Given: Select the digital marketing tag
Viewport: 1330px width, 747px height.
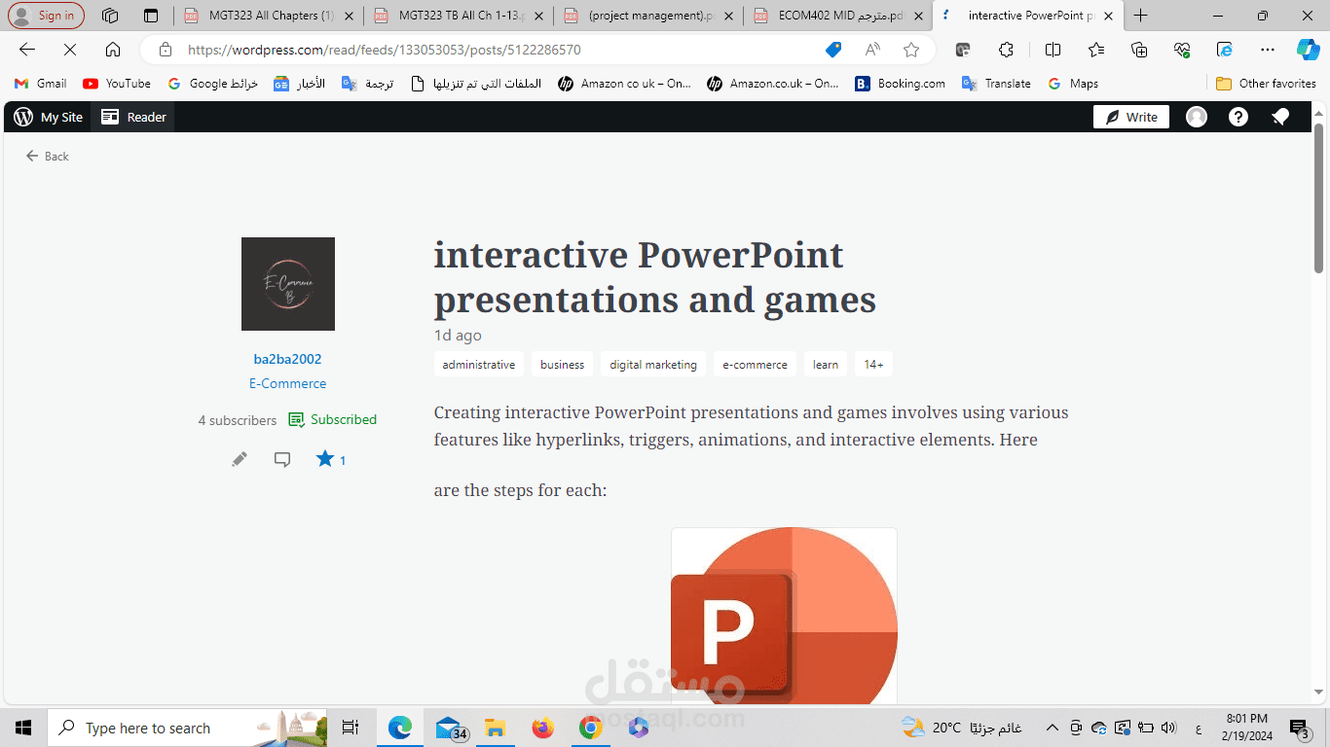Looking at the screenshot, I should click(653, 365).
